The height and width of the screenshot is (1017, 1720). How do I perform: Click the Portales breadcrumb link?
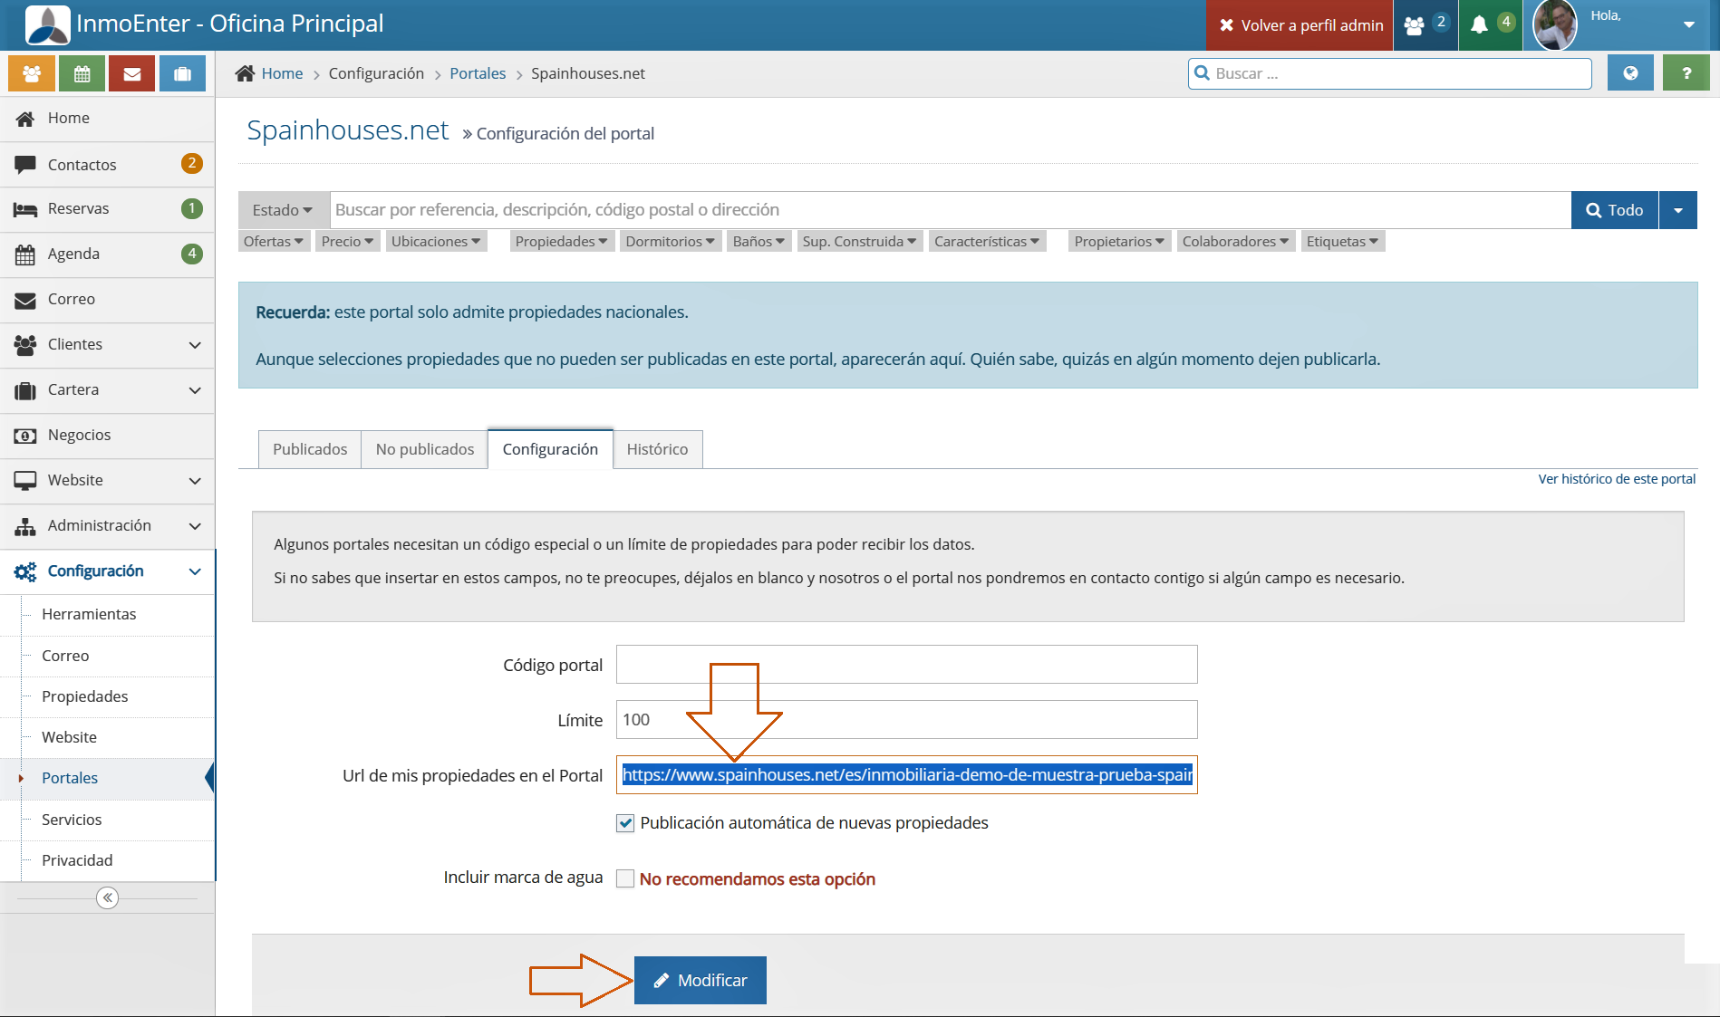pos(478,73)
